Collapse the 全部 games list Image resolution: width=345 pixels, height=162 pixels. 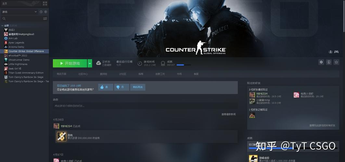[2, 26]
